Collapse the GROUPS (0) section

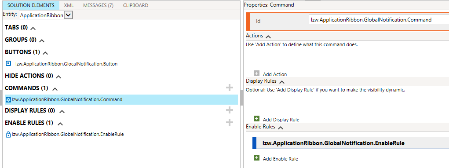coord(42,40)
